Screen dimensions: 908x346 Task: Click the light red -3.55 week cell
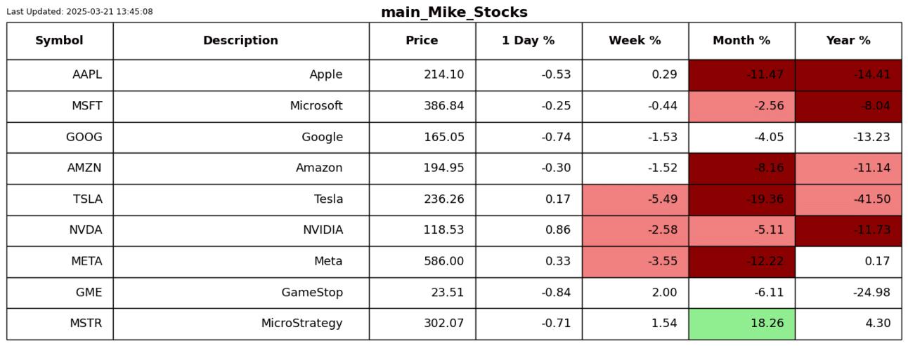click(x=635, y=262)
